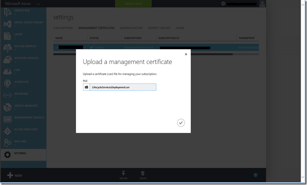Image resolution: width=307 pixels, height=185 pixels.
Task: Click the New plus button
Action: point(14,175)
